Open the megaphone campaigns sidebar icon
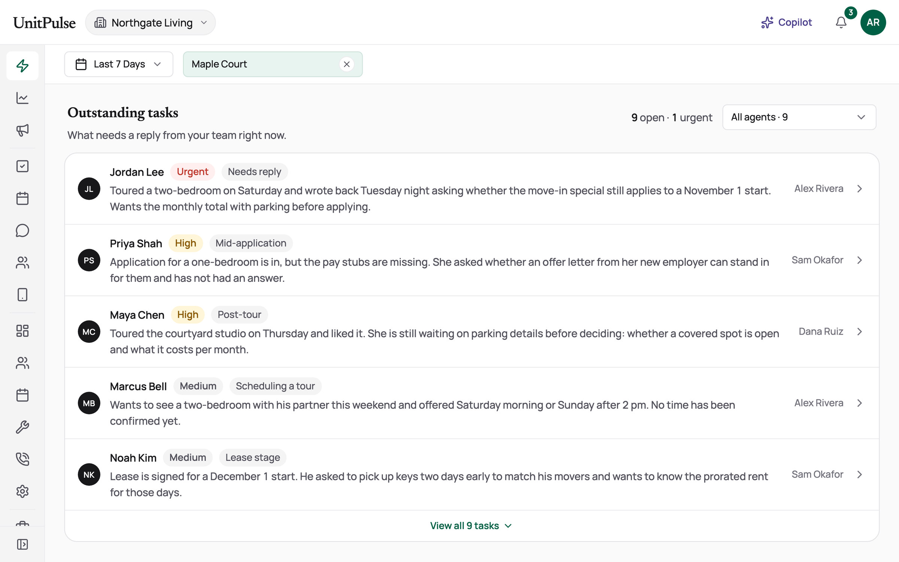This screenshot has width=899, height=562. click(22, 130)
